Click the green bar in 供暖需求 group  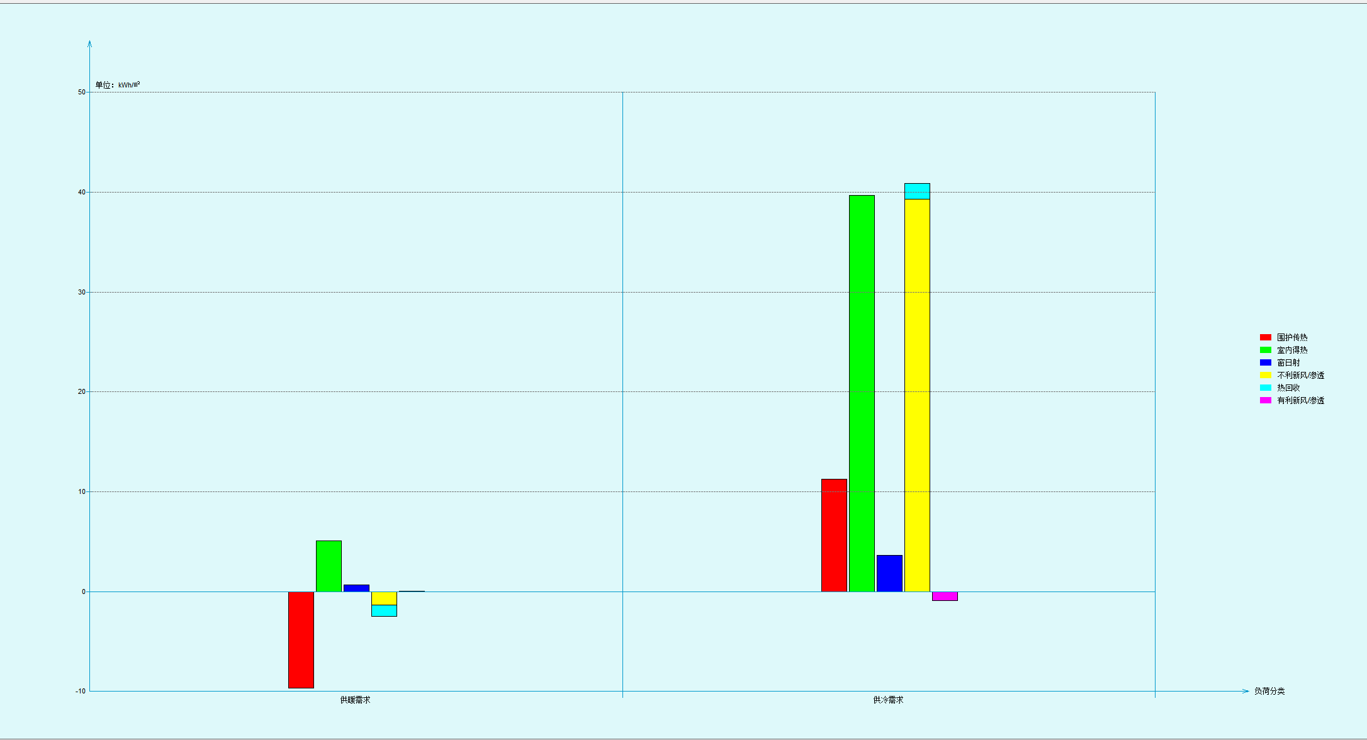coord(329,566)
